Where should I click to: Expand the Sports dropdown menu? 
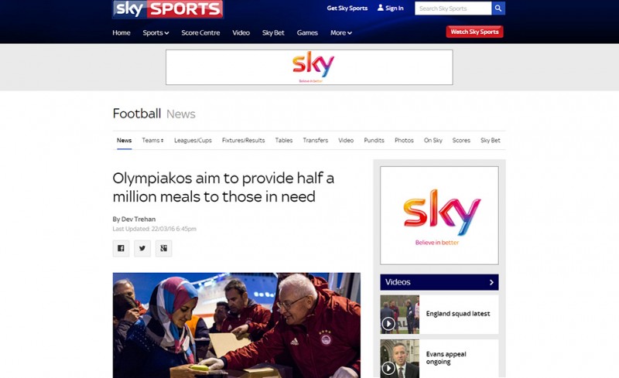pos(156,32)
